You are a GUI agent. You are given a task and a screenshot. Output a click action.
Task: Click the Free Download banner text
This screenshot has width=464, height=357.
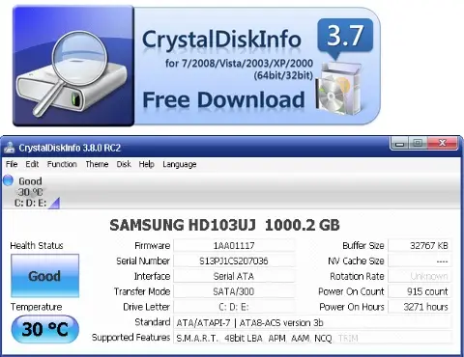[x=223, y=99]
